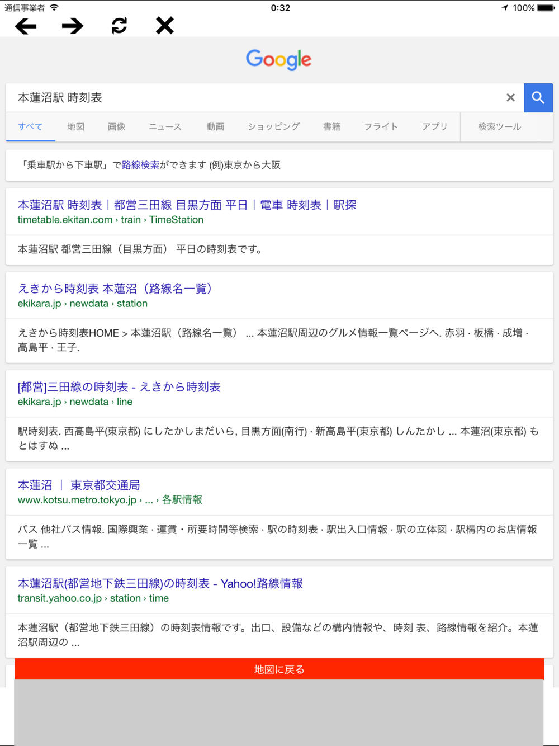Click the 地図に戻る red button
Image resolution: width=559 pixels, height=746 pixels.
coord(279,669)
